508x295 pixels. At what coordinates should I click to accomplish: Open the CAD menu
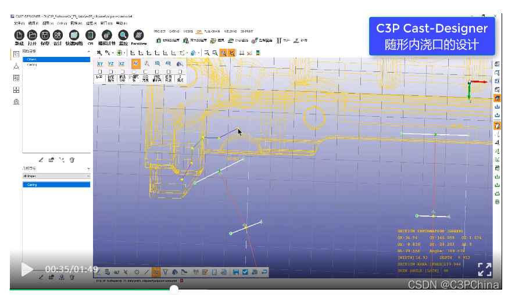click(x=62, y=23)
